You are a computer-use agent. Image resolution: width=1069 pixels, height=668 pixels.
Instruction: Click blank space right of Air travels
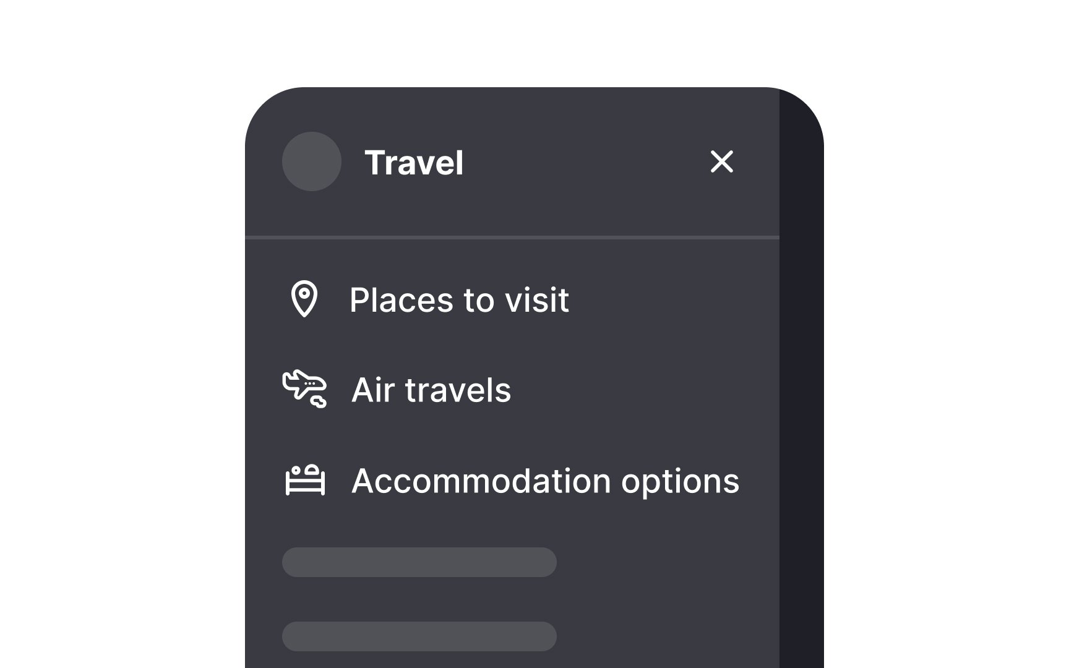coord(643,390)
